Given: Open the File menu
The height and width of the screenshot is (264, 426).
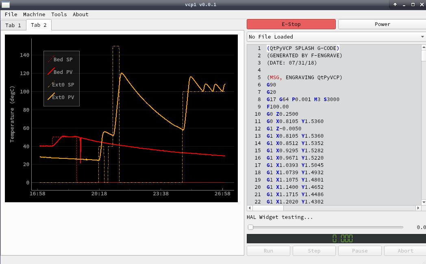Looking at the screenshot, I should click(11, 14).
